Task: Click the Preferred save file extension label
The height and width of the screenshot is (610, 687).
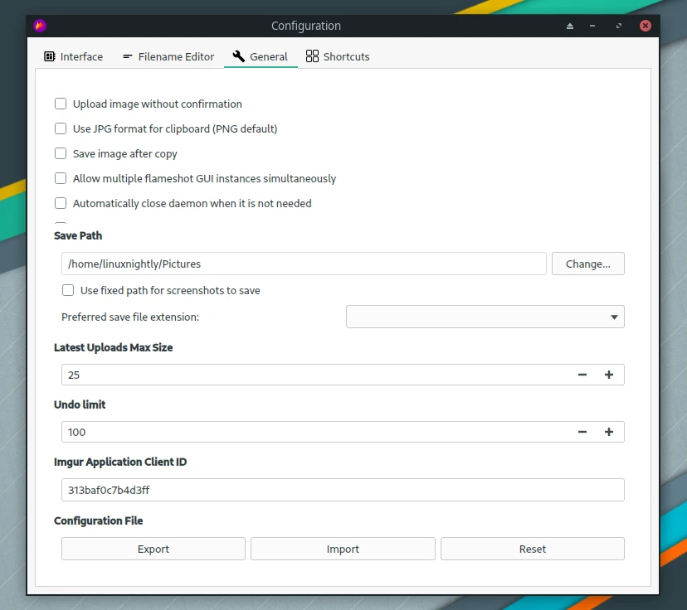Action: (x=130, y=317)
